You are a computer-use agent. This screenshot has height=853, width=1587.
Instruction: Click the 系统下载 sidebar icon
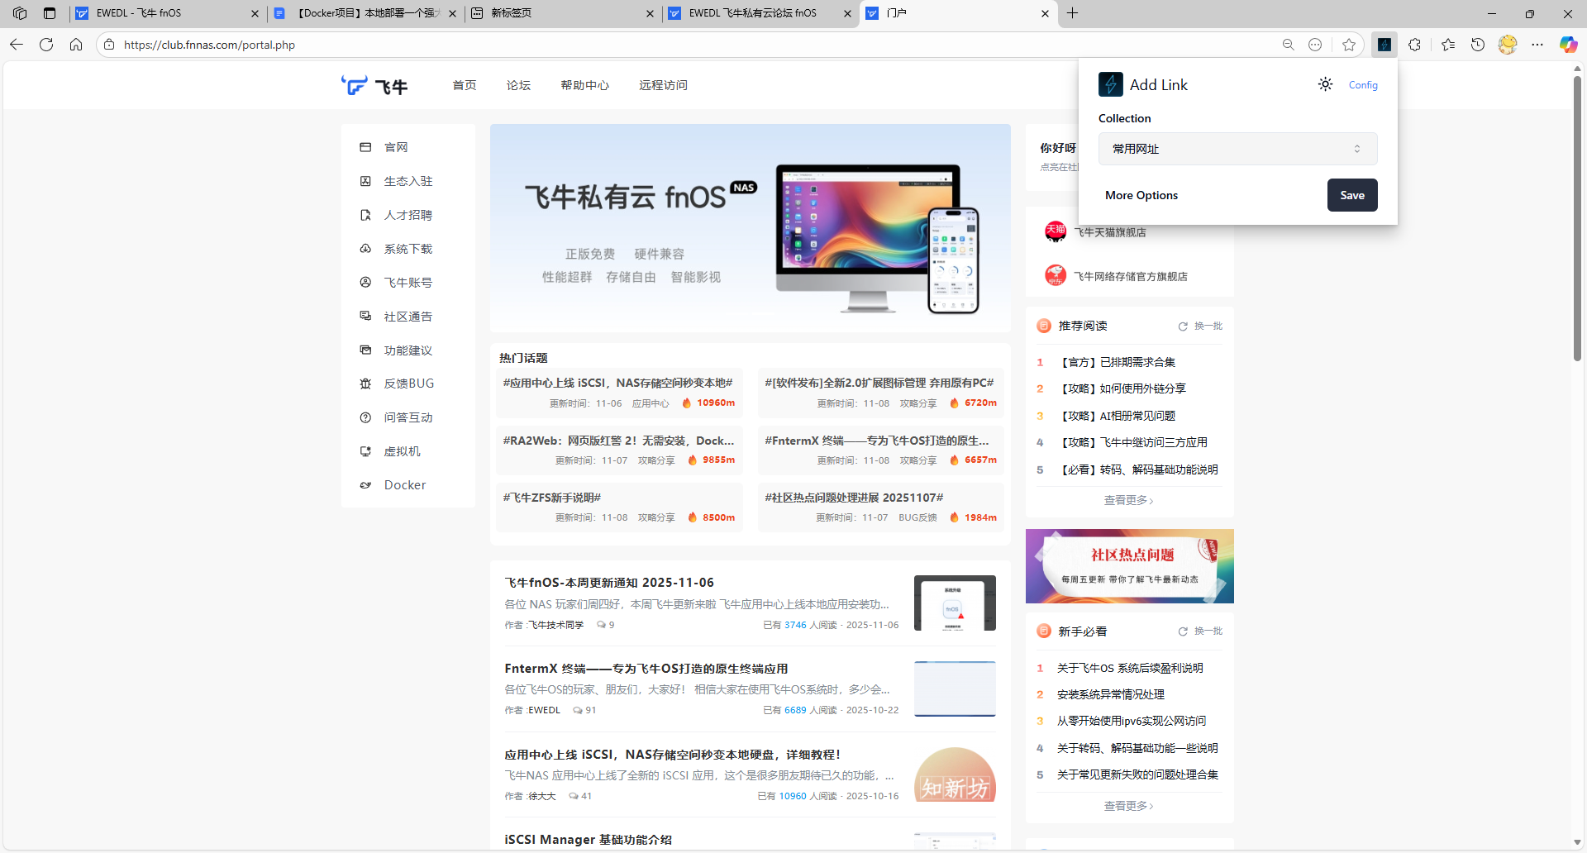point(365,249)
